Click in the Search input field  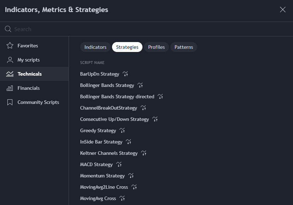point(141,29)
